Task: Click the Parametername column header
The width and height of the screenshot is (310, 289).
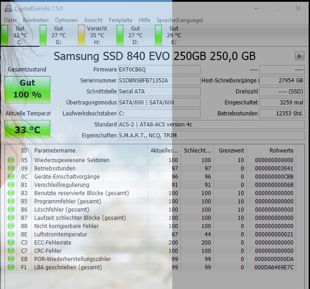Action: (55, 150)
